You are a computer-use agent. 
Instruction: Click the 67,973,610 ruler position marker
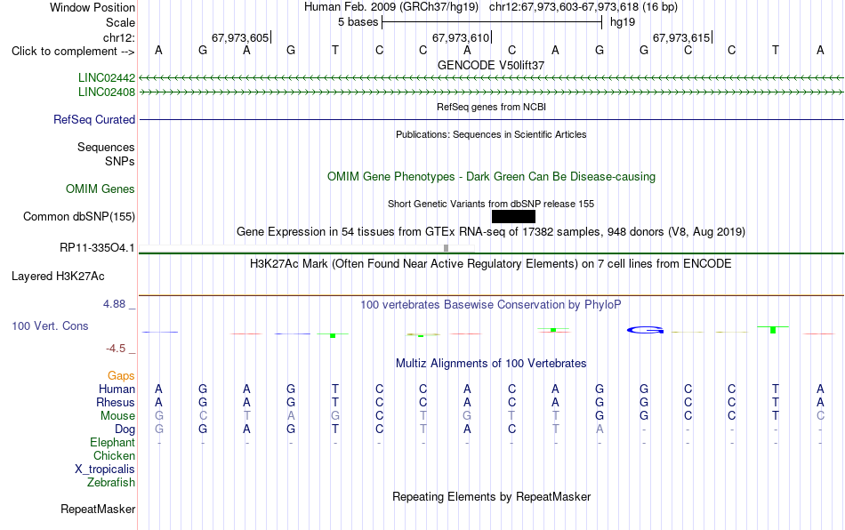click(x=461, y=37)
